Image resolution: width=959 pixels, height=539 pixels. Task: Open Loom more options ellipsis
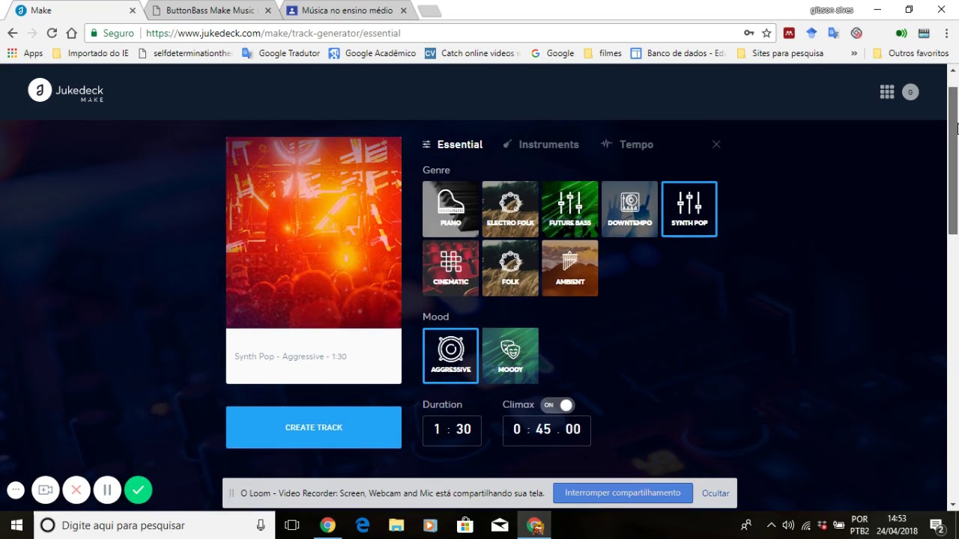tap(16, 490)
